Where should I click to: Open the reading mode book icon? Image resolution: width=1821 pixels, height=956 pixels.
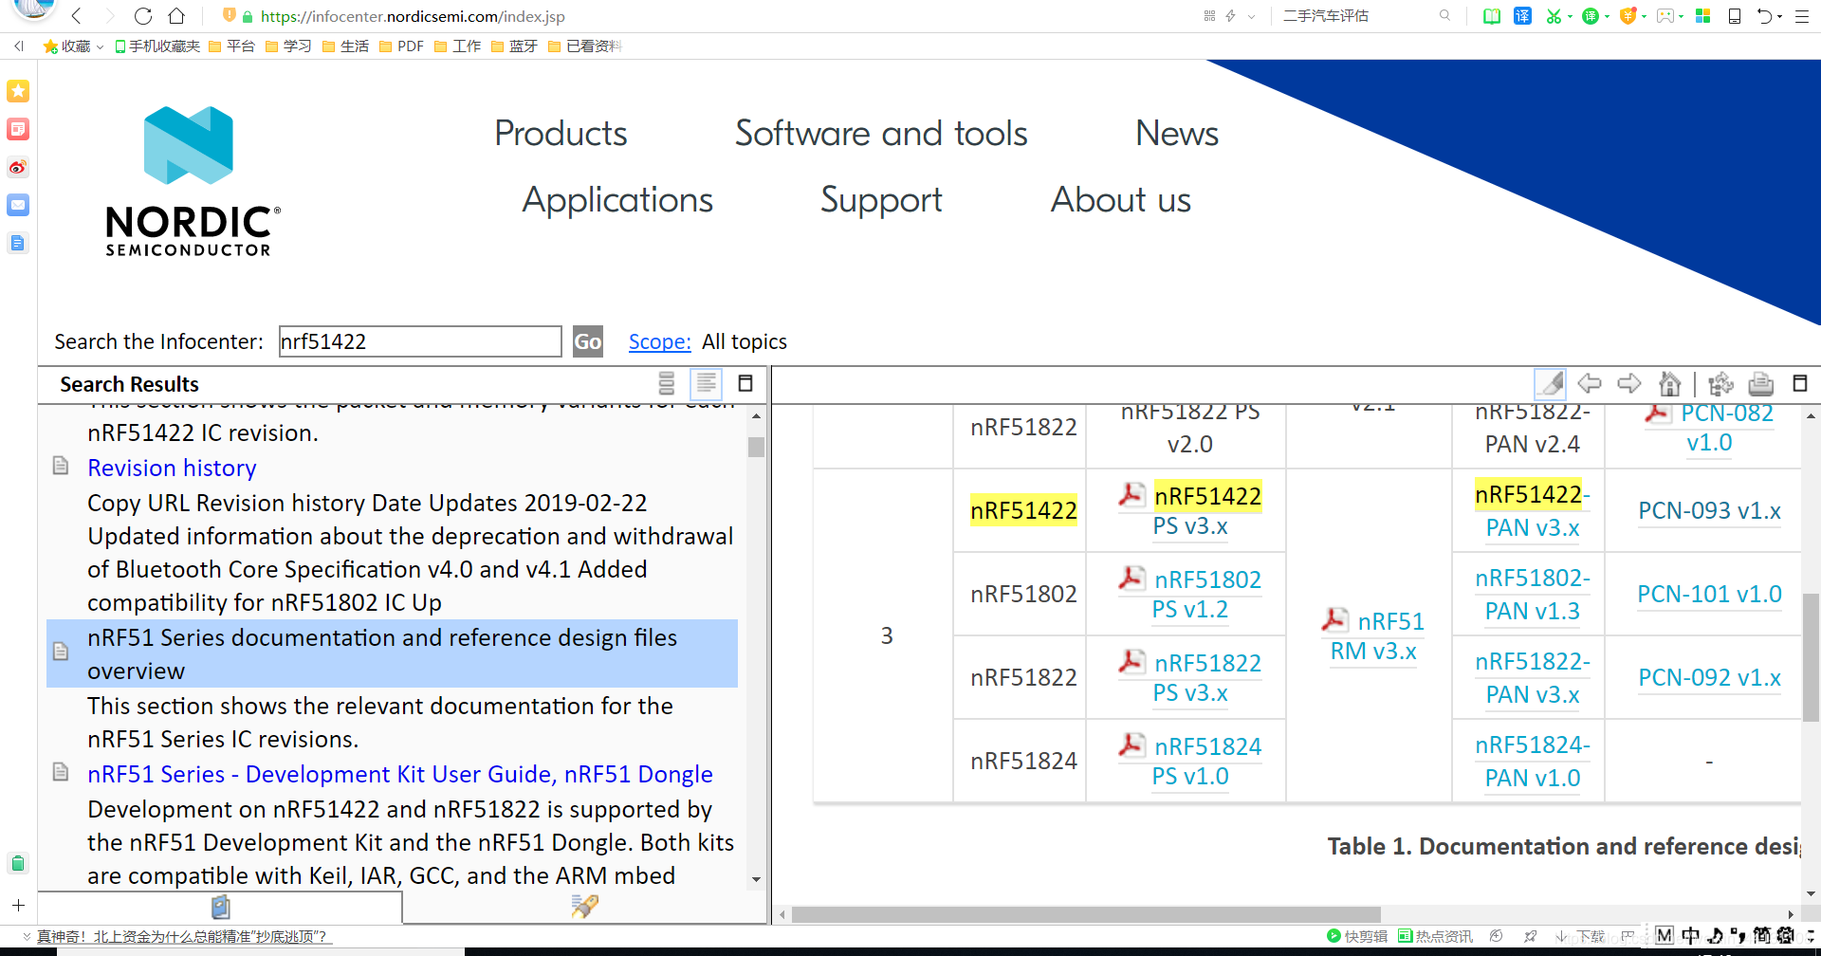[1492, 16]
